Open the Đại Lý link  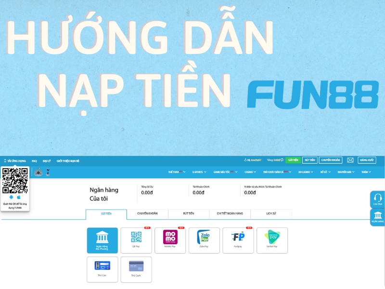point(47,161)
